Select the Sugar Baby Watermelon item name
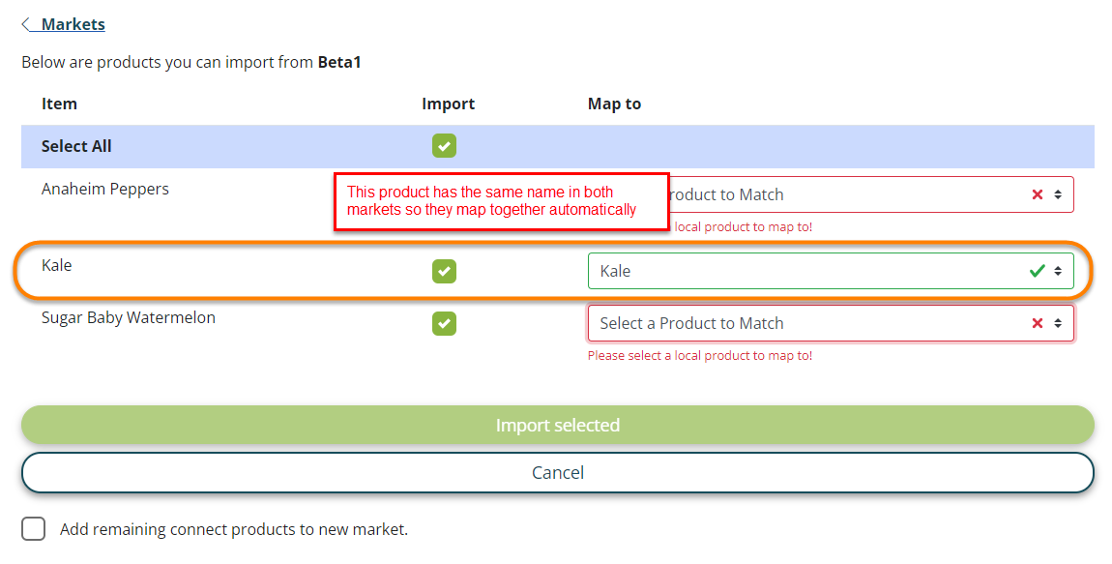 [128, 317]
